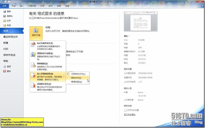The width and height of the screenshot is (205, 128).
Task: Click the 2010/8/8 20:00 created date
Action: point(145,78)
